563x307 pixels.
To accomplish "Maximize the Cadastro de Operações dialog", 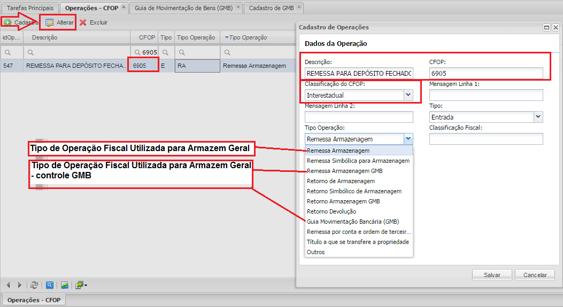I will click(x=546, y=27).
